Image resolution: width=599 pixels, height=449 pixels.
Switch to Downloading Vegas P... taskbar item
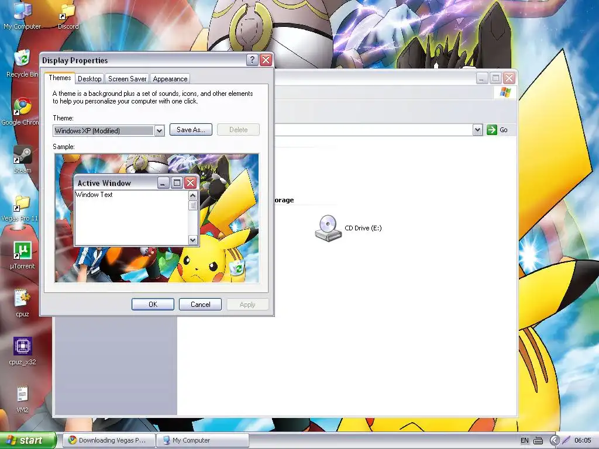pos(108,440)
